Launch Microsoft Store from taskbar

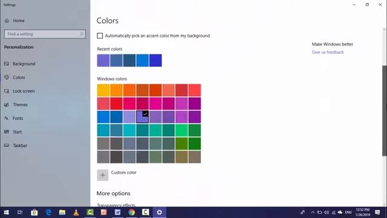[x=34, y=213]
